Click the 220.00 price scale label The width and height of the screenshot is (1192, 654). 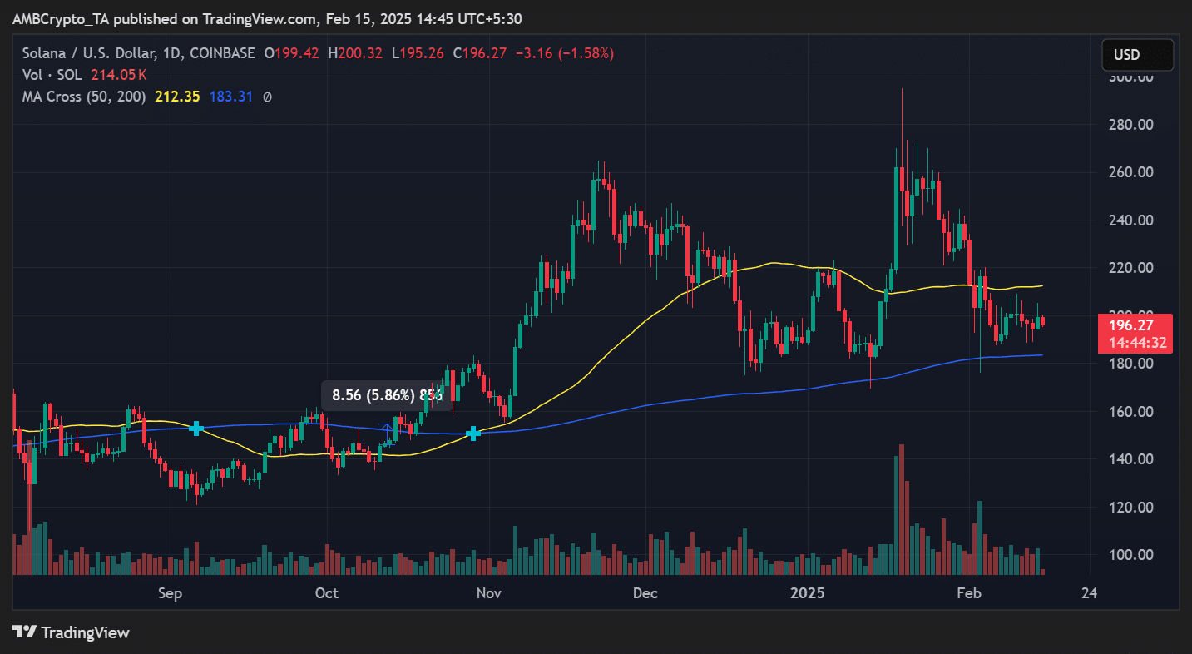[1133, 268]
